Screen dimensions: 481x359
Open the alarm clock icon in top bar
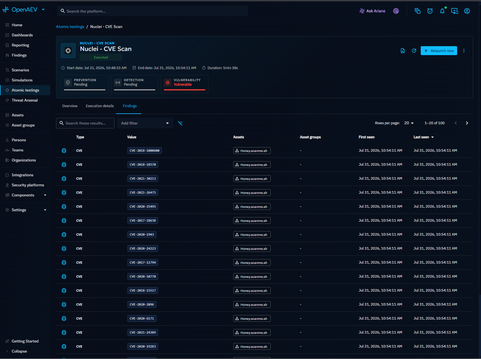click(x=430, y=11)
